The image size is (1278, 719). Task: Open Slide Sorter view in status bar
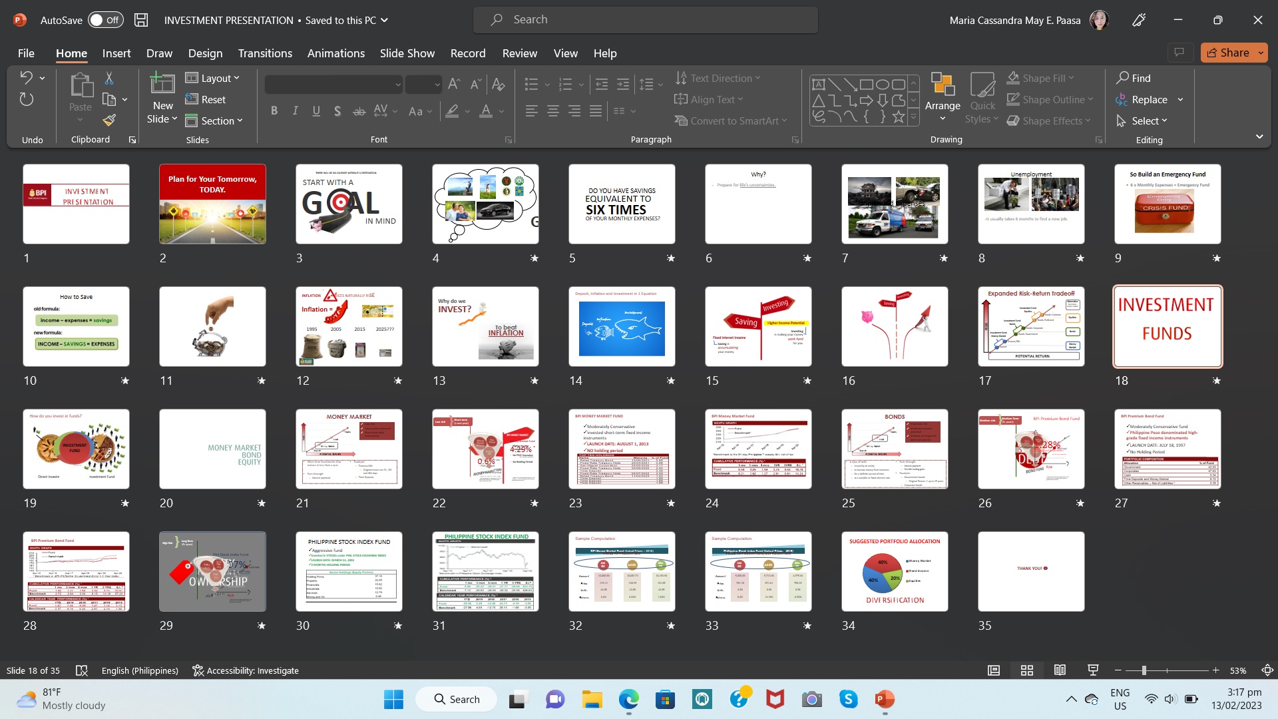click(1027, 670)
